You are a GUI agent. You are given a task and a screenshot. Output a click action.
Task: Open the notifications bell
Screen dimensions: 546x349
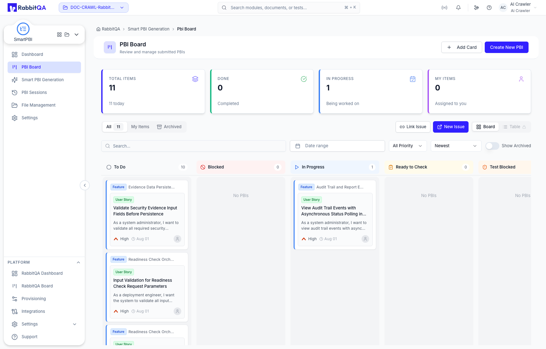[x=458, y=8]
